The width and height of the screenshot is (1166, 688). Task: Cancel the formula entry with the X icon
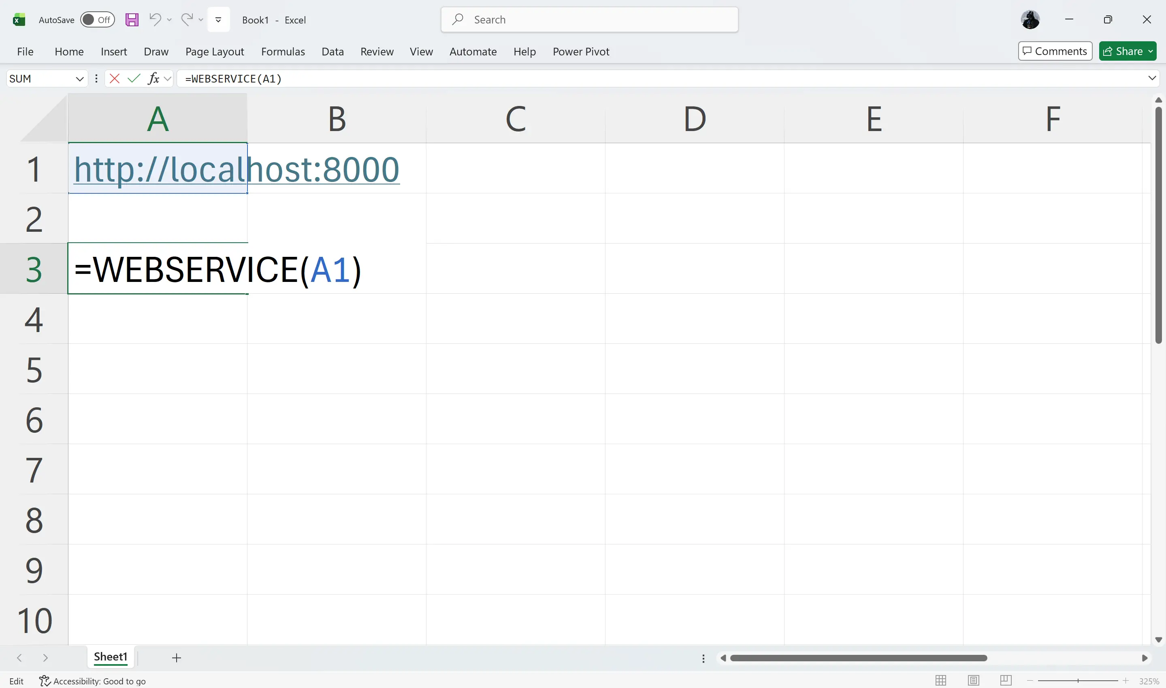pyautogui.click(x=114, y=78)
